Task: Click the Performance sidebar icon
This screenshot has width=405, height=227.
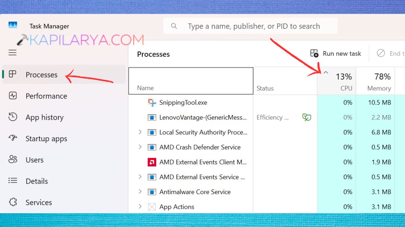Action: click(12, 96)
